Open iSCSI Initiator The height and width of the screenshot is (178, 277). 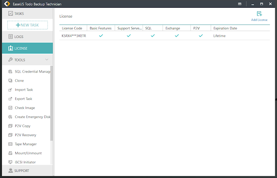(25, 162)
